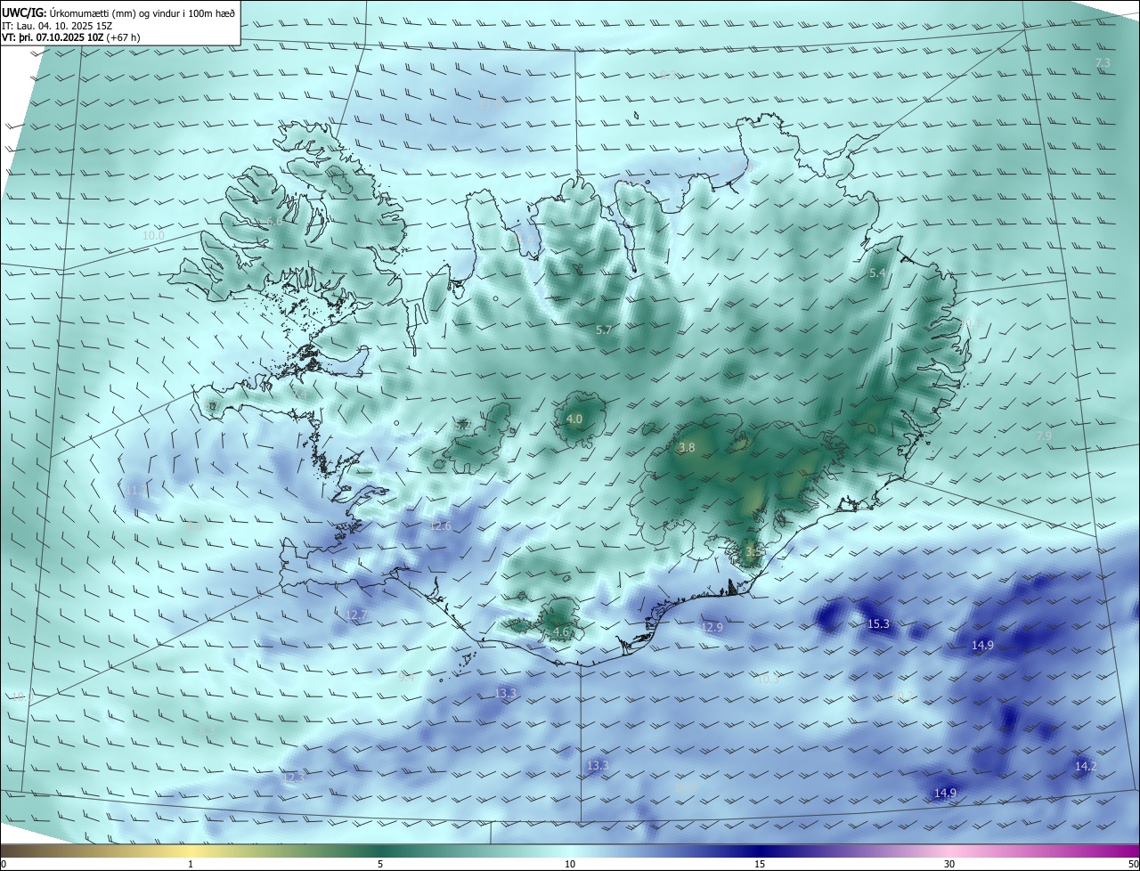Click the 12.6 value label on the map

point(441,526)
